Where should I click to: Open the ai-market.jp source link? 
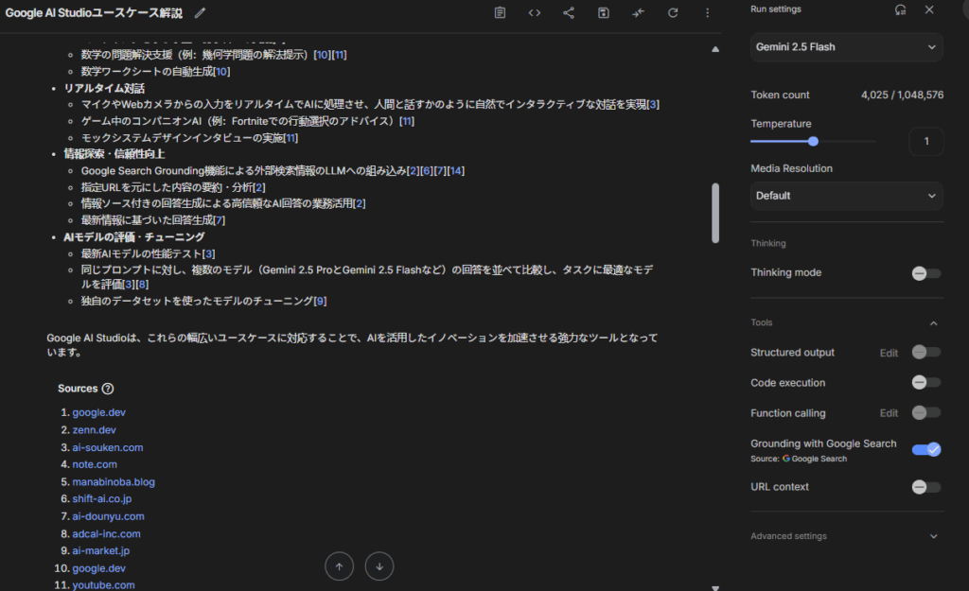coord(100,550)
